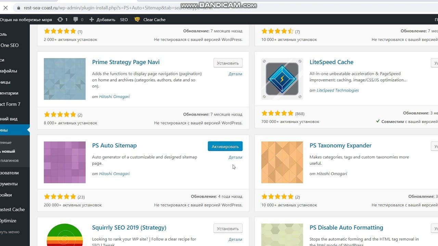
Task: View details of Prime Strategy Page Navi
Action: click(235, 74)
